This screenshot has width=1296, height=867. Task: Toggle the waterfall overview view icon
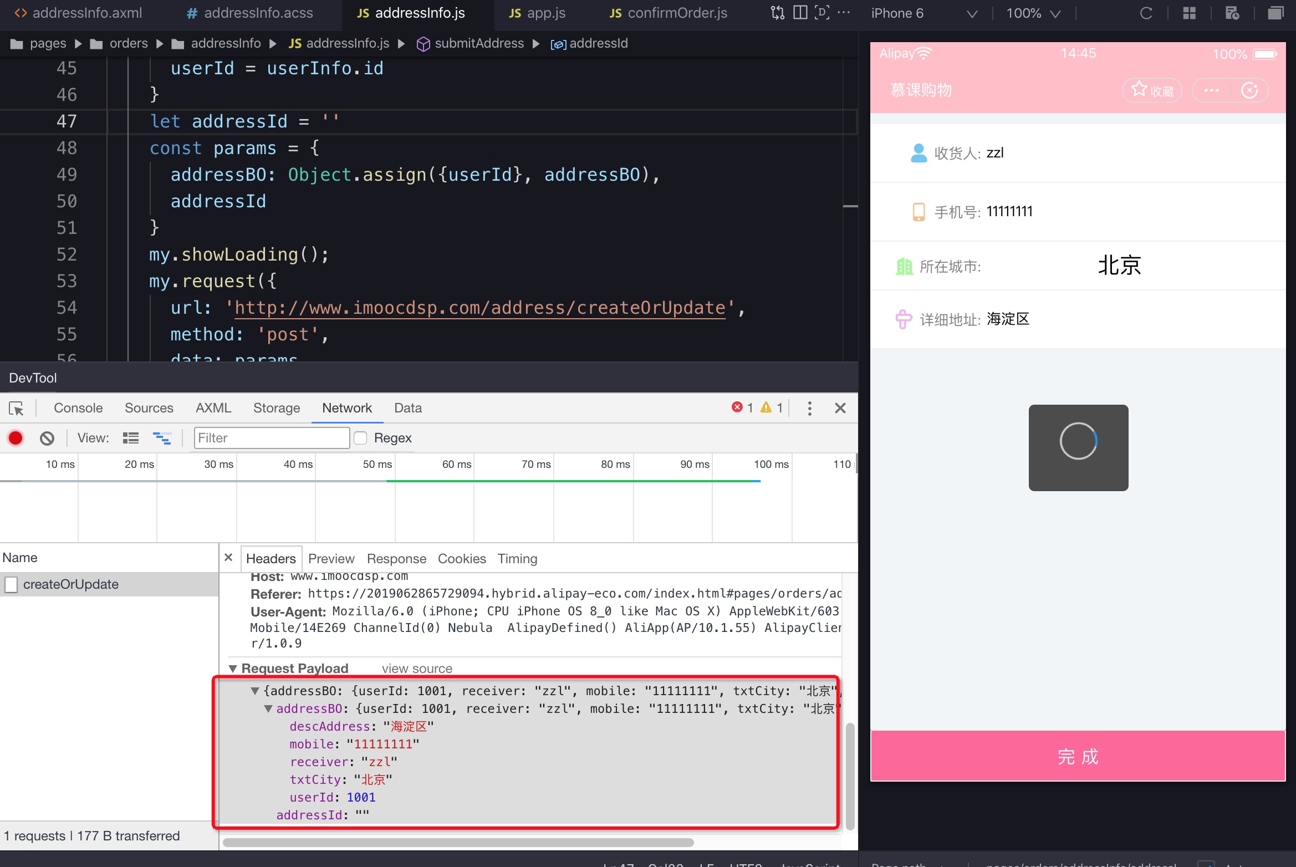tap(162, 438)
